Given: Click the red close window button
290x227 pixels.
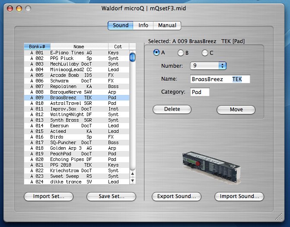Looking at the screenshot, I should [10, 9].
